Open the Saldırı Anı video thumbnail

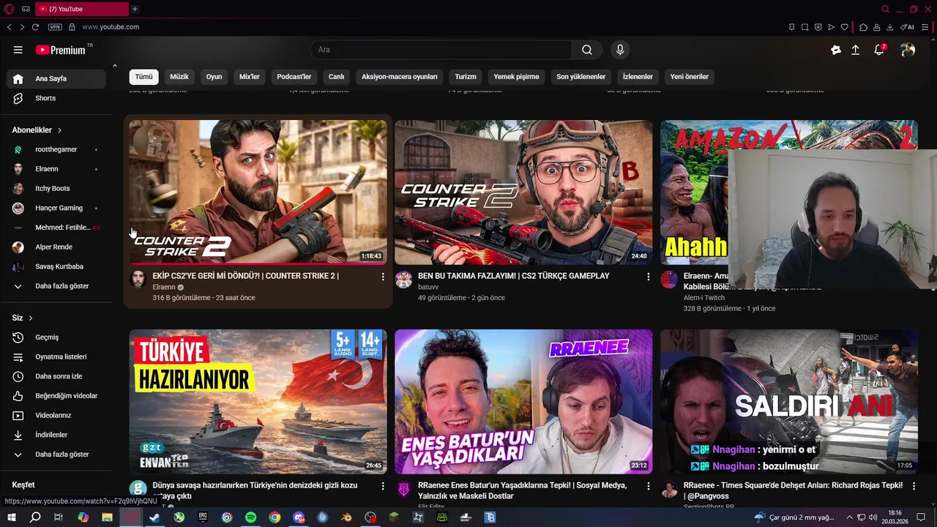click(789, 402)
